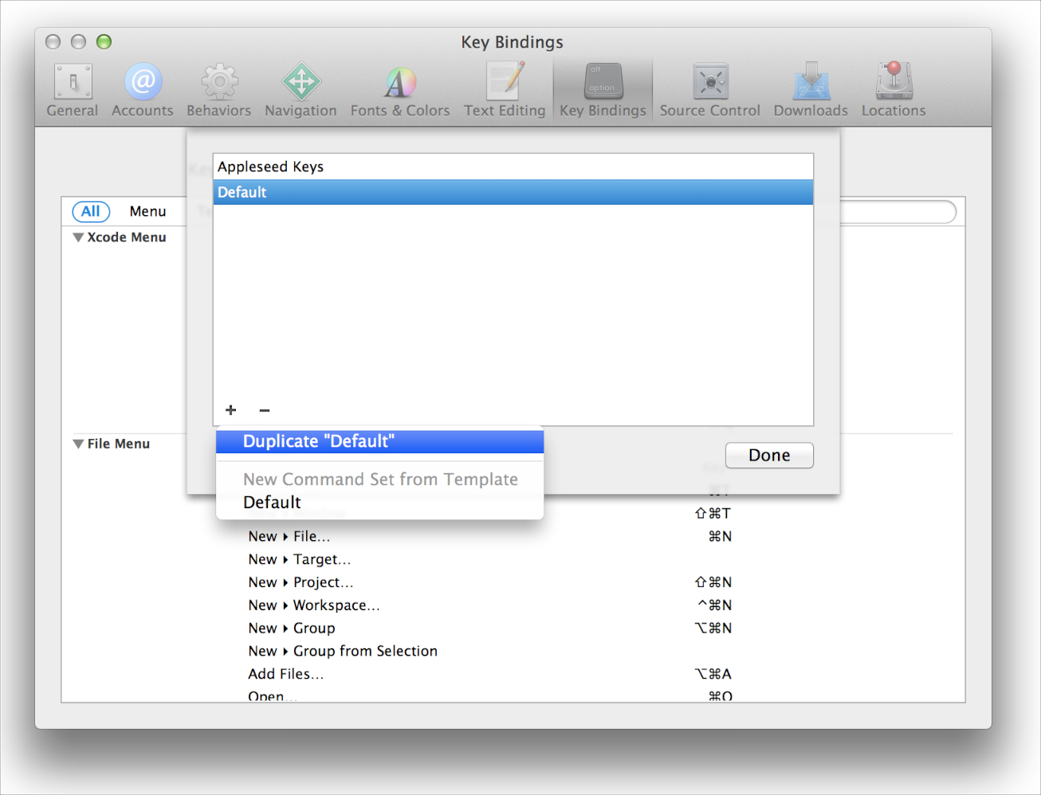Viewport: 1041px width, 795px height.
Task: Click the ⌃⌘N shortcut for New Workspace
Action: tap(714, 605)
